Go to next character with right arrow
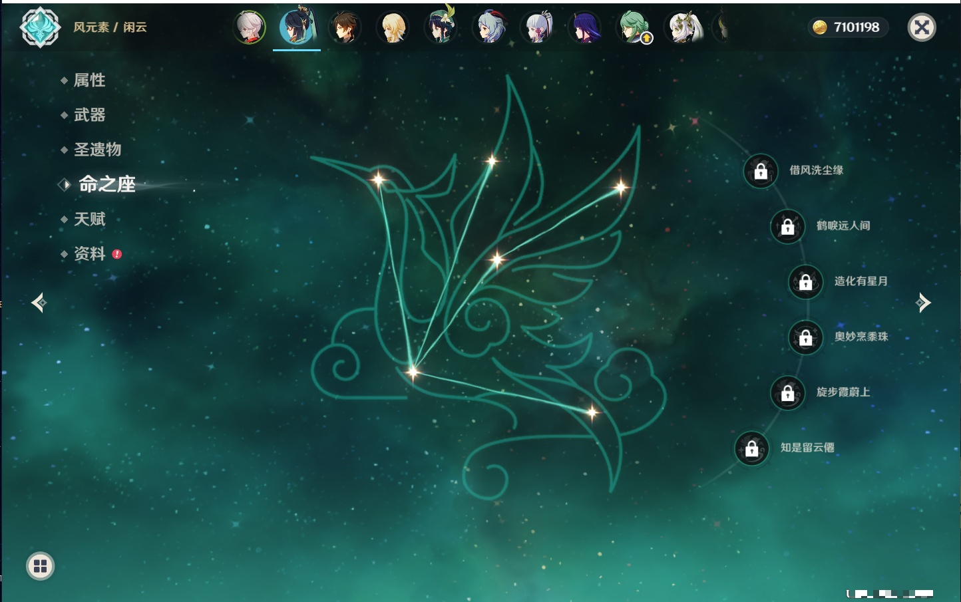The width and height of the screenshot is (961, 602). point(923,303)
